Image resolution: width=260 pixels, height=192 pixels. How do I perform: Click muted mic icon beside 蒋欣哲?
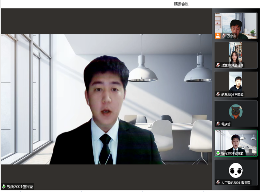[218, 124]
